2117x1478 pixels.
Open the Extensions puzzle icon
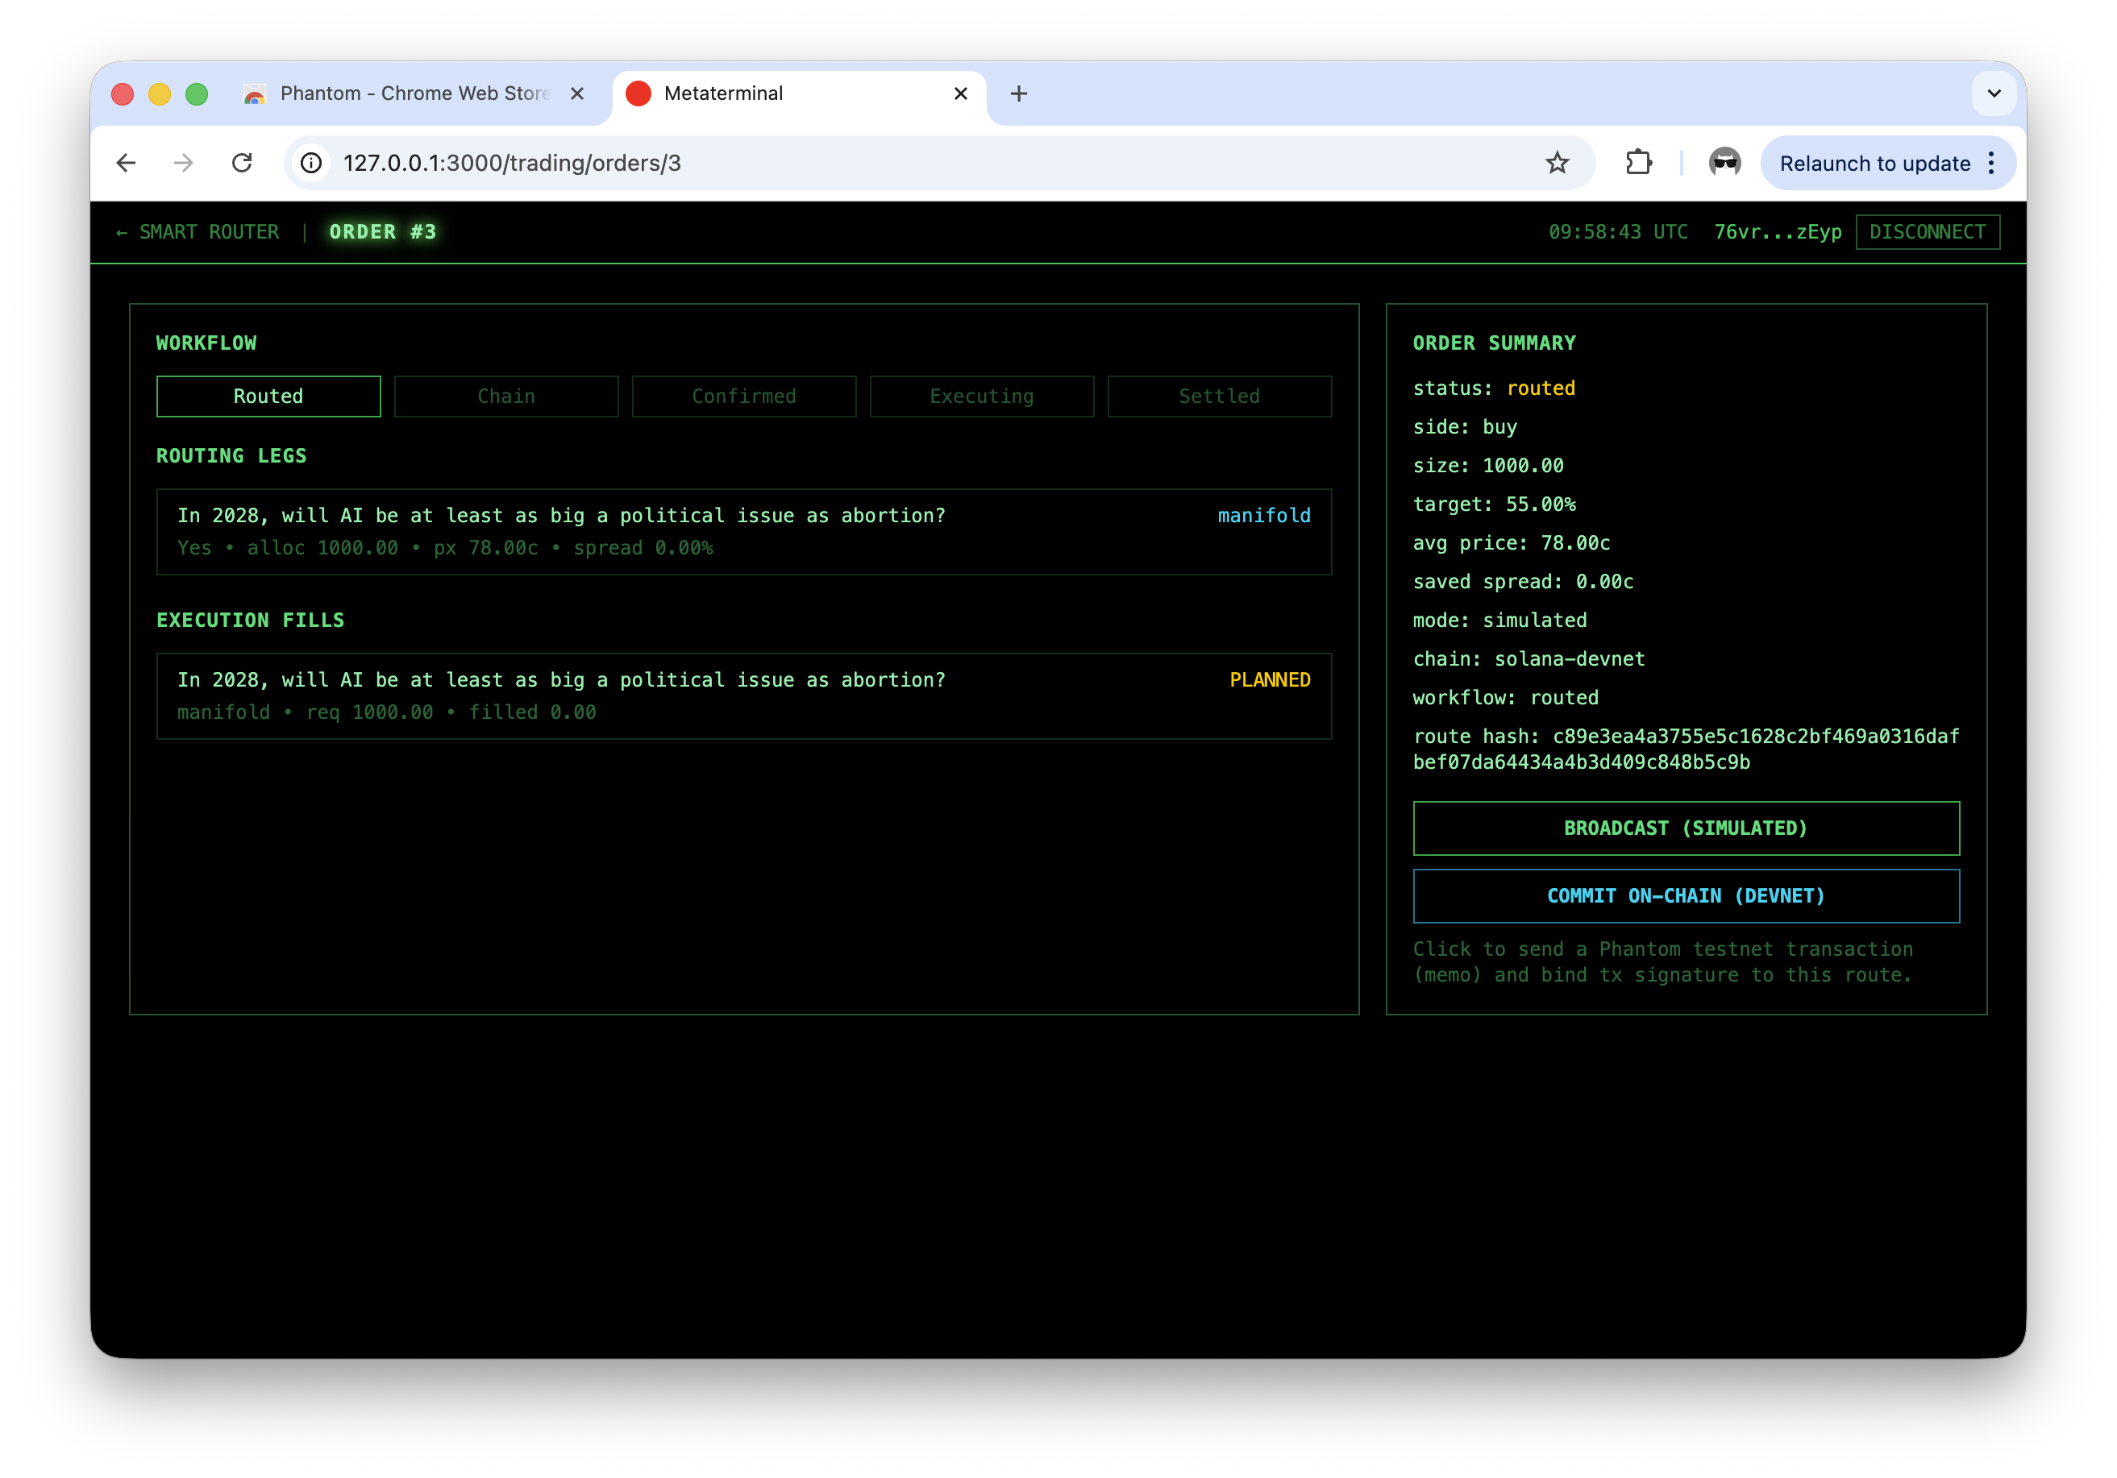click(1638, 163)
